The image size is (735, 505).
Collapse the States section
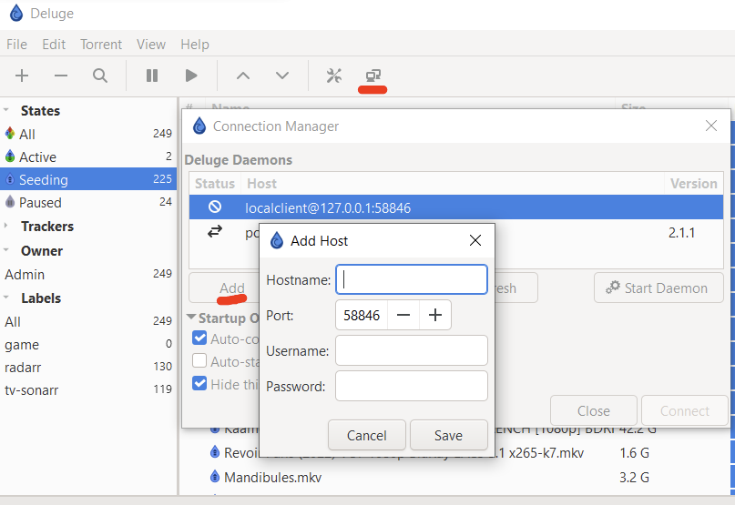tap(6, 110)
